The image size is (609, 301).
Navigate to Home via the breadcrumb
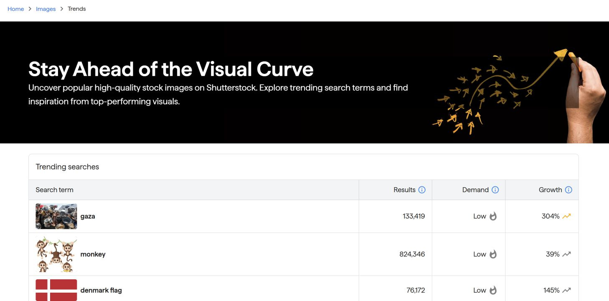click(15, 9)
